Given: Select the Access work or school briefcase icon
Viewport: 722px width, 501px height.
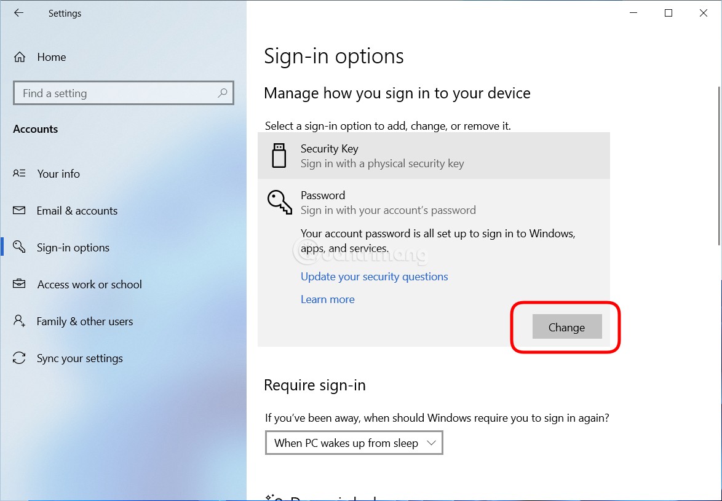Looking at the screenshot, I should click(x=19, y=284).
